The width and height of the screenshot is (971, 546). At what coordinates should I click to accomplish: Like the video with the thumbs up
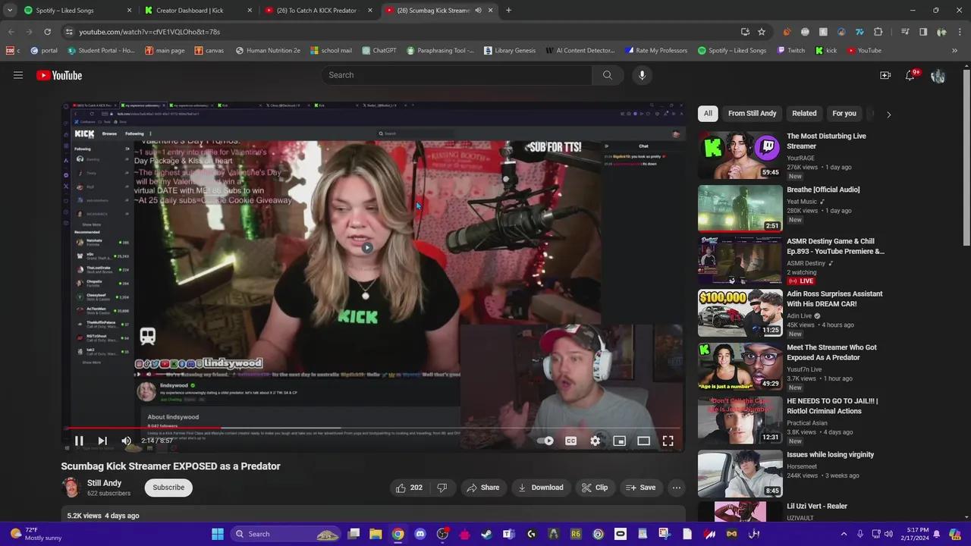401,488
